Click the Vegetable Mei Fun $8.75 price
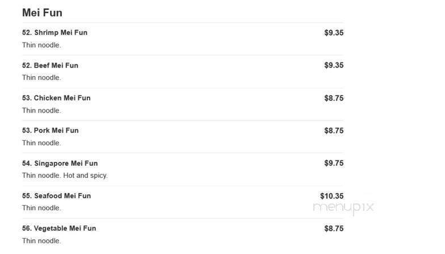Viewport: 445px width, 254px height. click(334, 228)
